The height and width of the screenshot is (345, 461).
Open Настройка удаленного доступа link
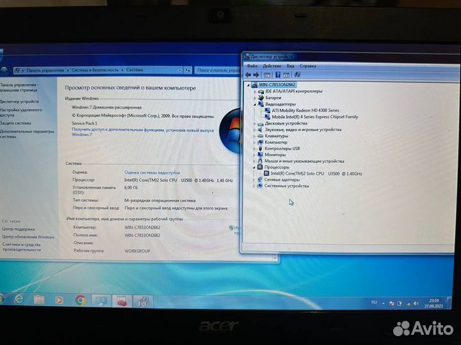click(x=21, y=112)
